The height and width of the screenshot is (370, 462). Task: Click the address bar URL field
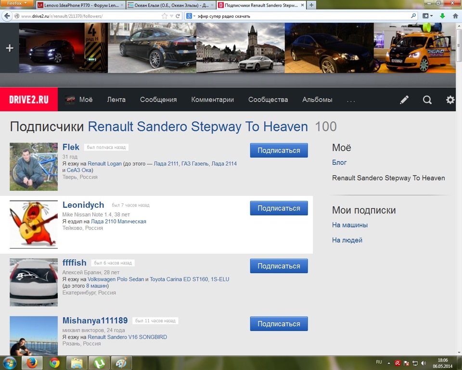click(90, 16)
